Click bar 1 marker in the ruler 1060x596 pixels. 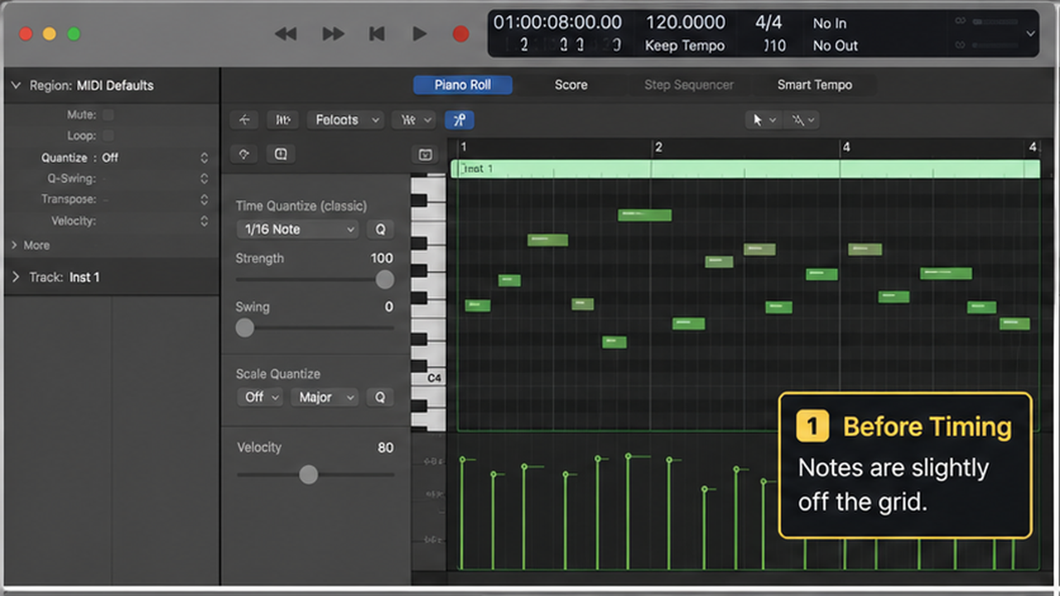(464, 147)
